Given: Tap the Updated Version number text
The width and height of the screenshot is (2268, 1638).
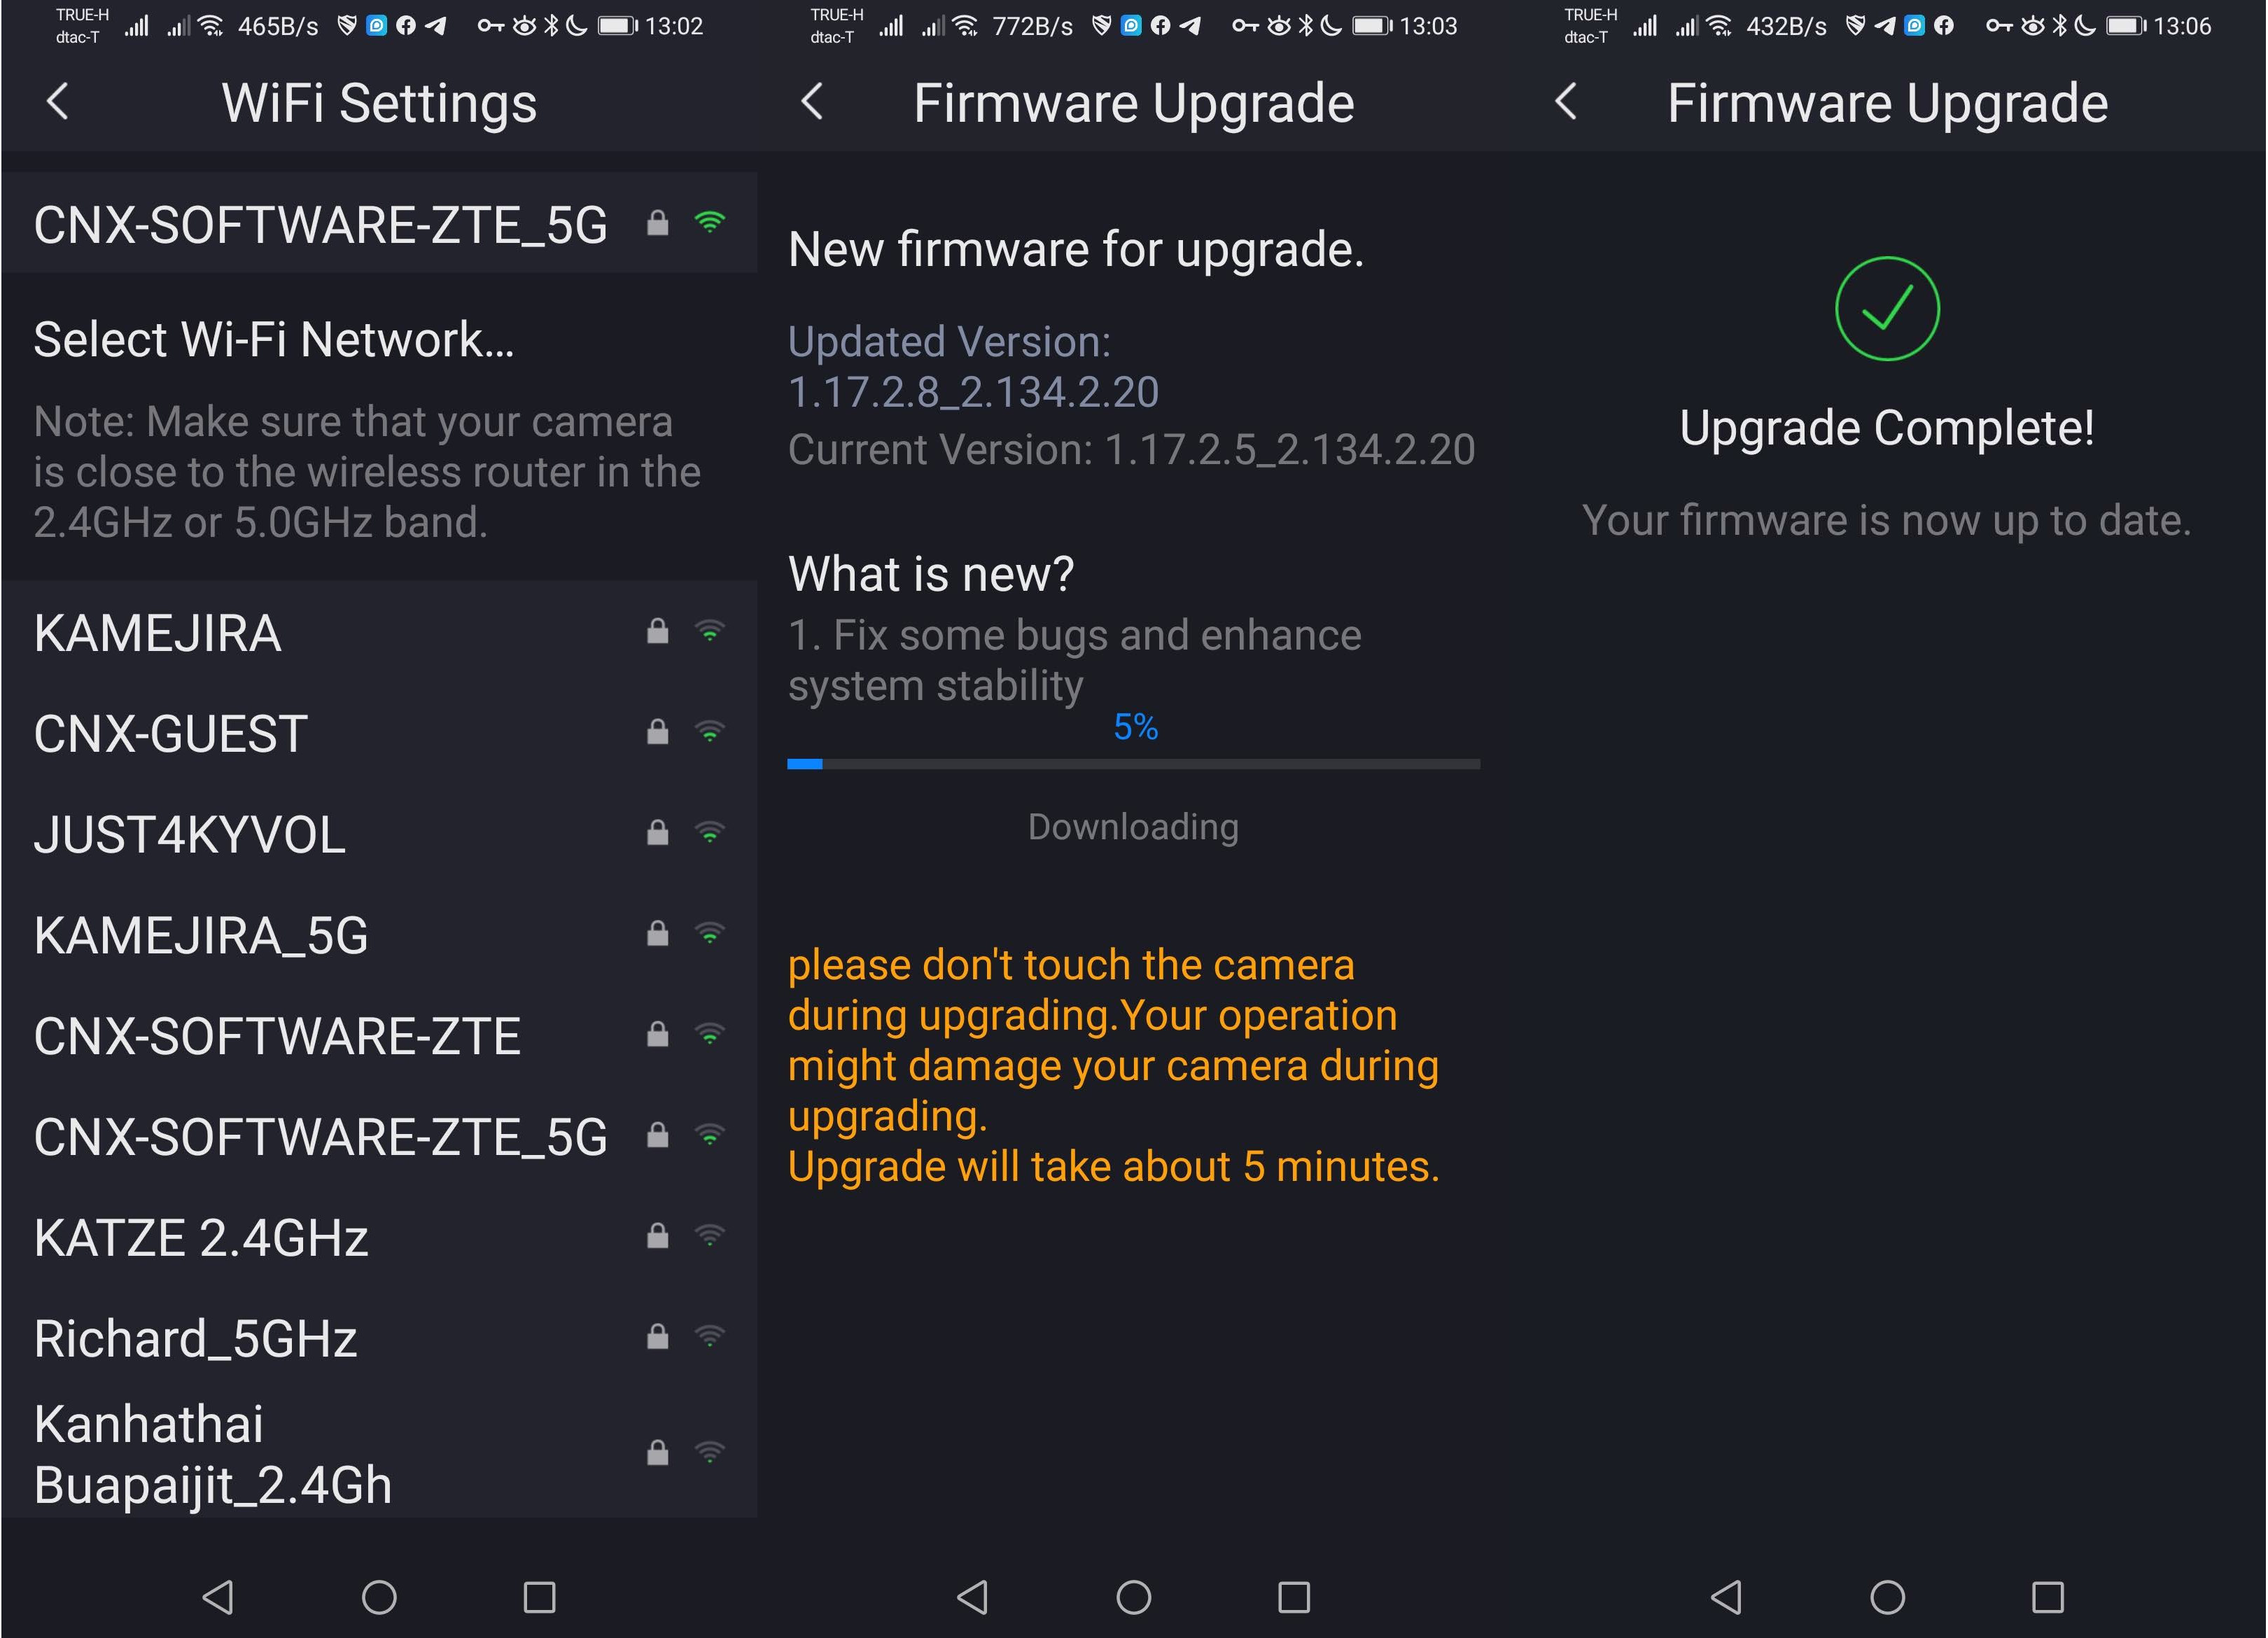Looking at the screenshot, I should 973,392.
